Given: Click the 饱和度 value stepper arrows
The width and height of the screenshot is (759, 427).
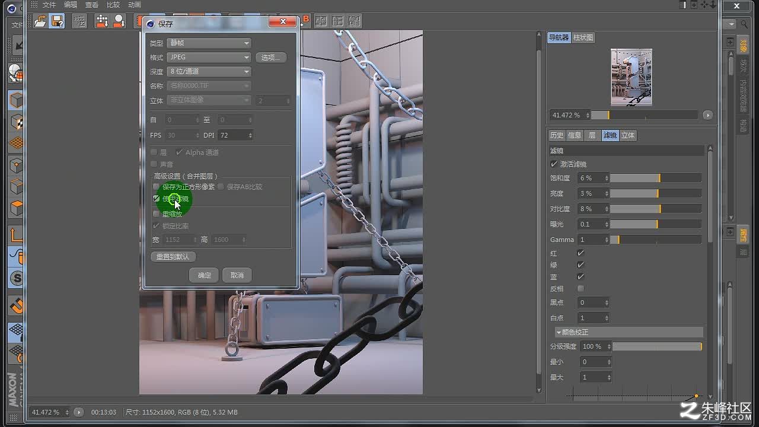Looking at the screenshot, I should (x=607, y=178).
